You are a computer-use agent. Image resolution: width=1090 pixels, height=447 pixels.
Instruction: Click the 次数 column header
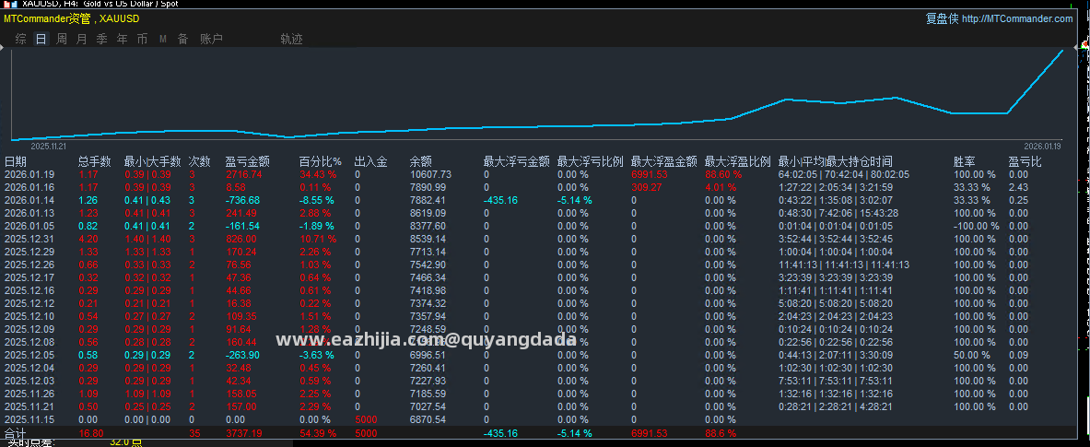[x=200, y=161]
